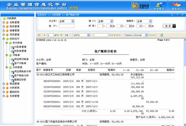Click the find text input box
This screenshot has height=126, width=186.
click(x=101, y=35)
